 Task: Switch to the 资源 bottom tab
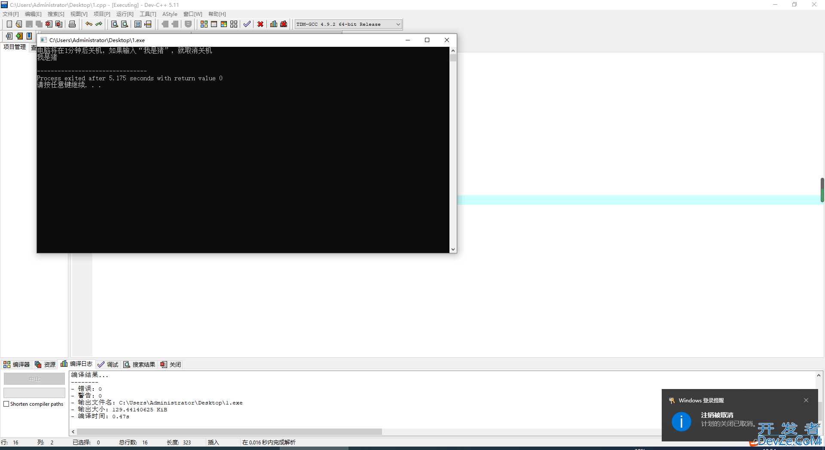pos(46,365)
